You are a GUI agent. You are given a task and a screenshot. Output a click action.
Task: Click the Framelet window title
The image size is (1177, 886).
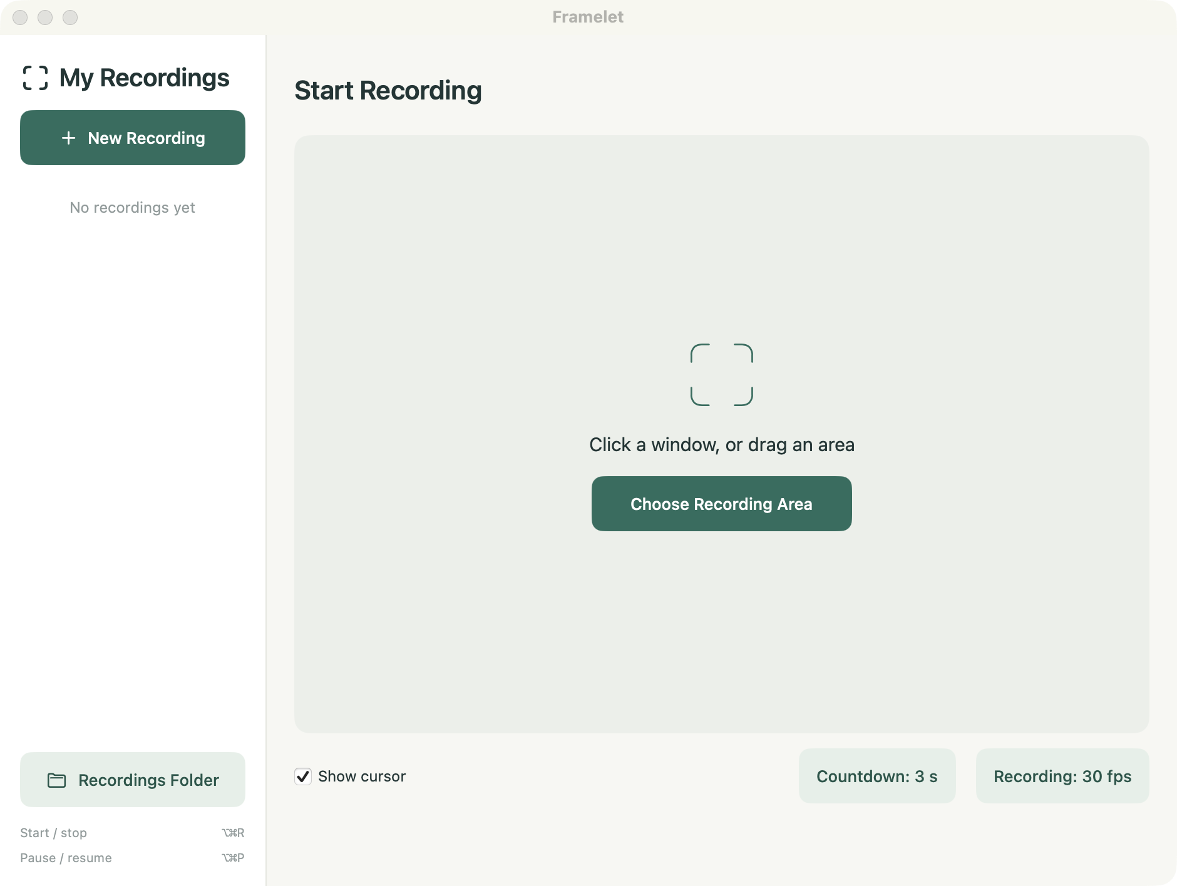pos(588,17)
